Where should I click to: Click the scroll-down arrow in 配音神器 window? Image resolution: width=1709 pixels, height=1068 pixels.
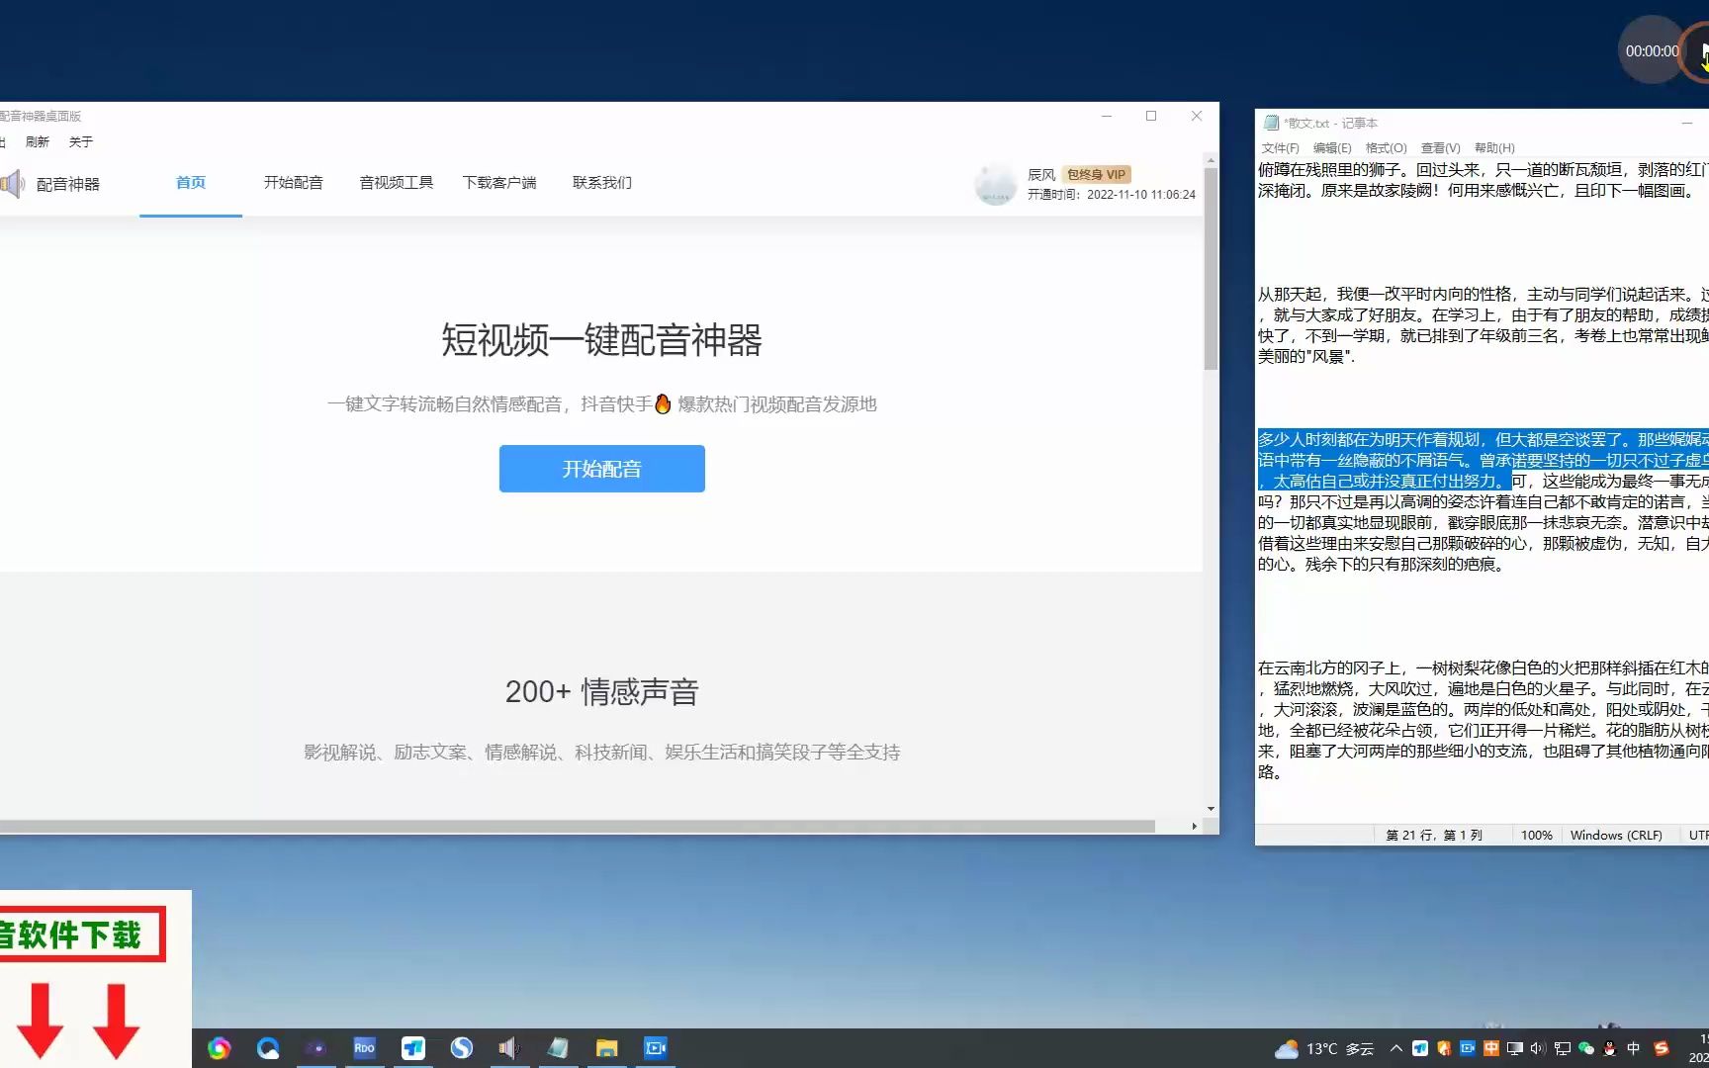coord(1211,810)
